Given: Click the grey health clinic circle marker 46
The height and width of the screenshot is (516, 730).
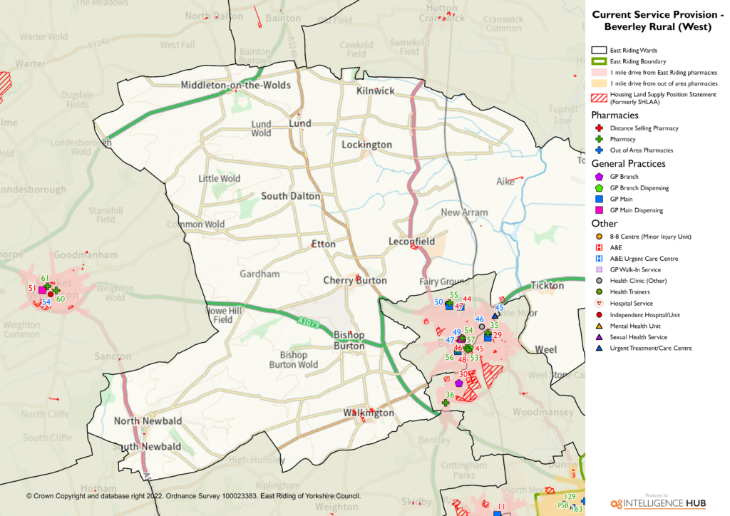Looking at the screenshot, I should coord(482,326).
